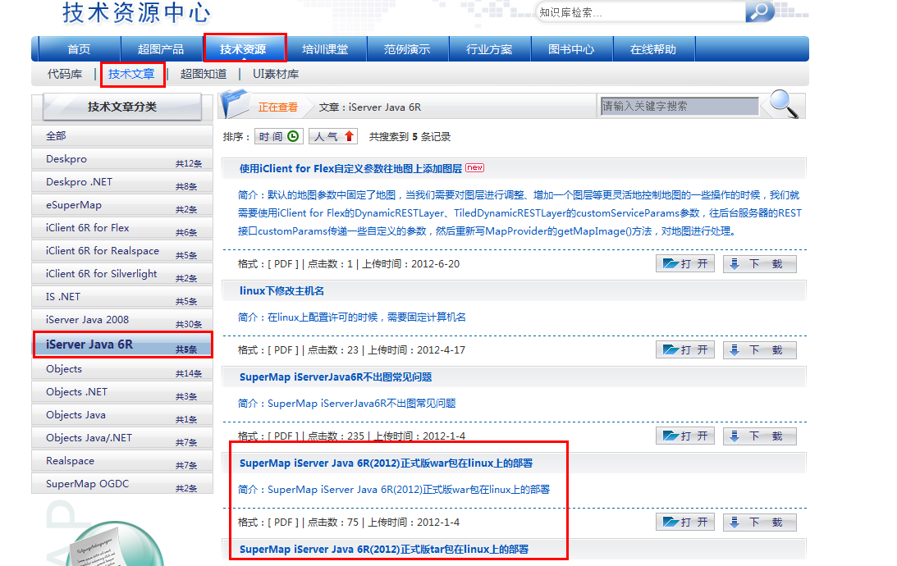The image size is (897, 566).
Task: Open the iClient 6R for Realspace category
Action: 122,250
